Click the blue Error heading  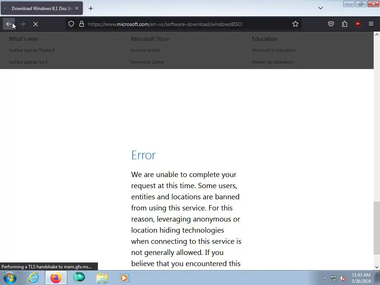click(144, 155)
